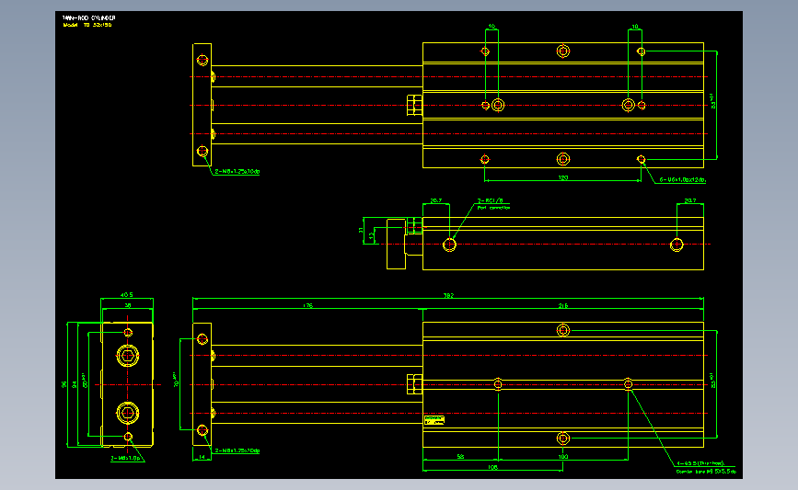798x490 pixels.
Task: Select the 176 rod length dimension
Action: 308,305
